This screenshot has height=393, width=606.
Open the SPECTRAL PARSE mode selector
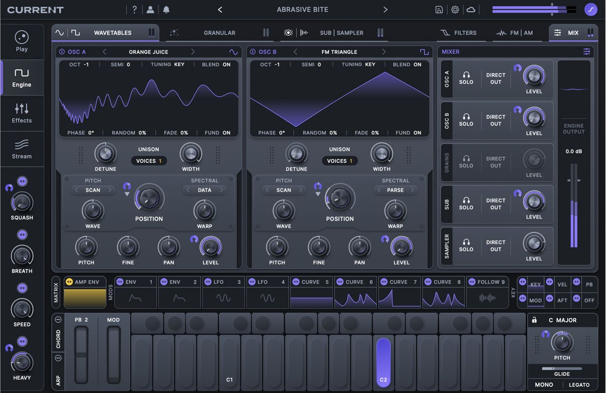tap(395, 190)
